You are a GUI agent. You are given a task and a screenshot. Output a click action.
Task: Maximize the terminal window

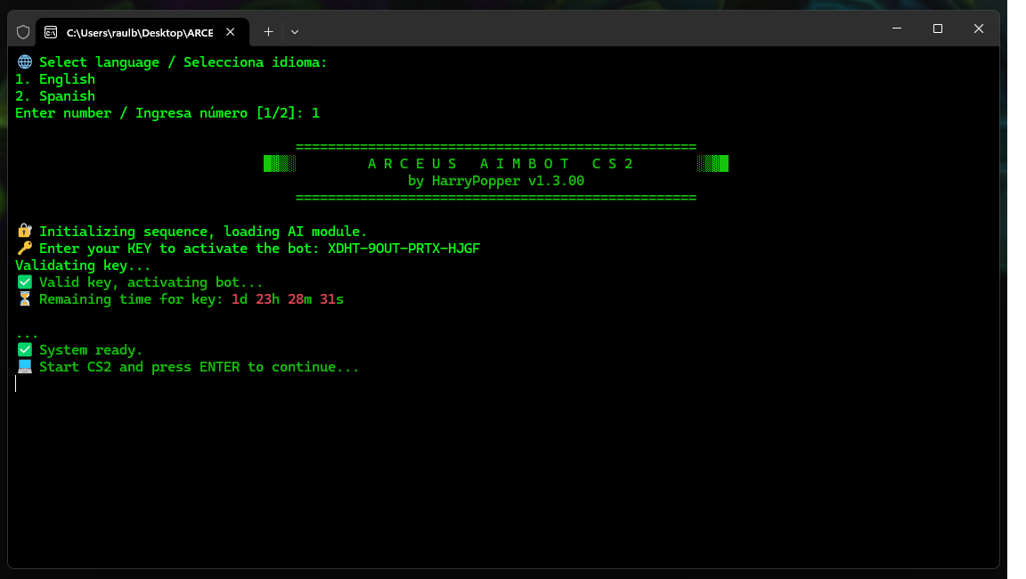tap(938, 29)
